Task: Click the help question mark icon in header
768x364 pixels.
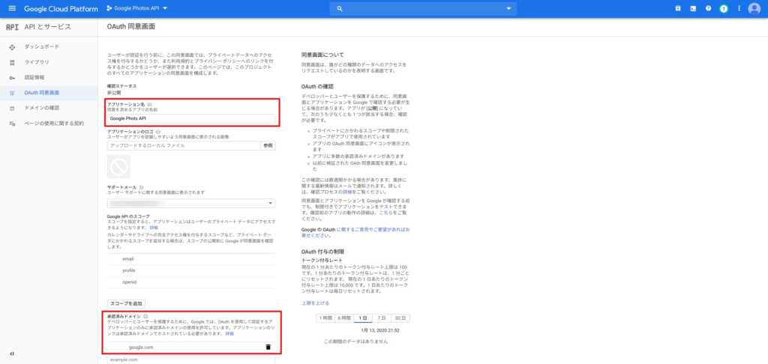Action: tap(709, 8)
